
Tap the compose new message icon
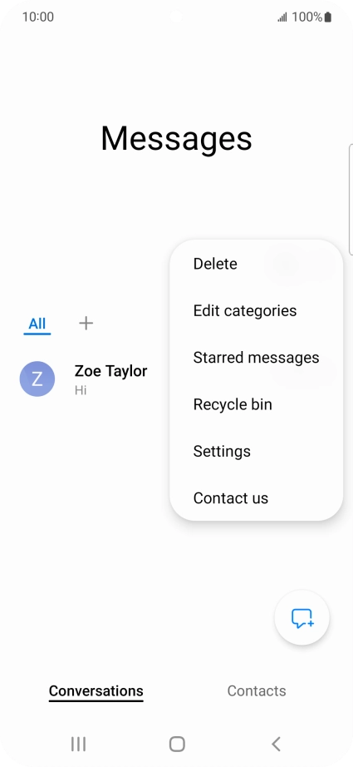[302, 618]
